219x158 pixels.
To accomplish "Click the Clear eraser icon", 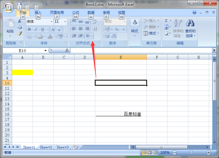I will pos(166,33).
